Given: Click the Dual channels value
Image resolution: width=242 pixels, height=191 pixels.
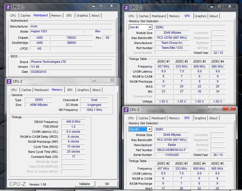Looking at the screenshot, I should click(x=94, y=100).
